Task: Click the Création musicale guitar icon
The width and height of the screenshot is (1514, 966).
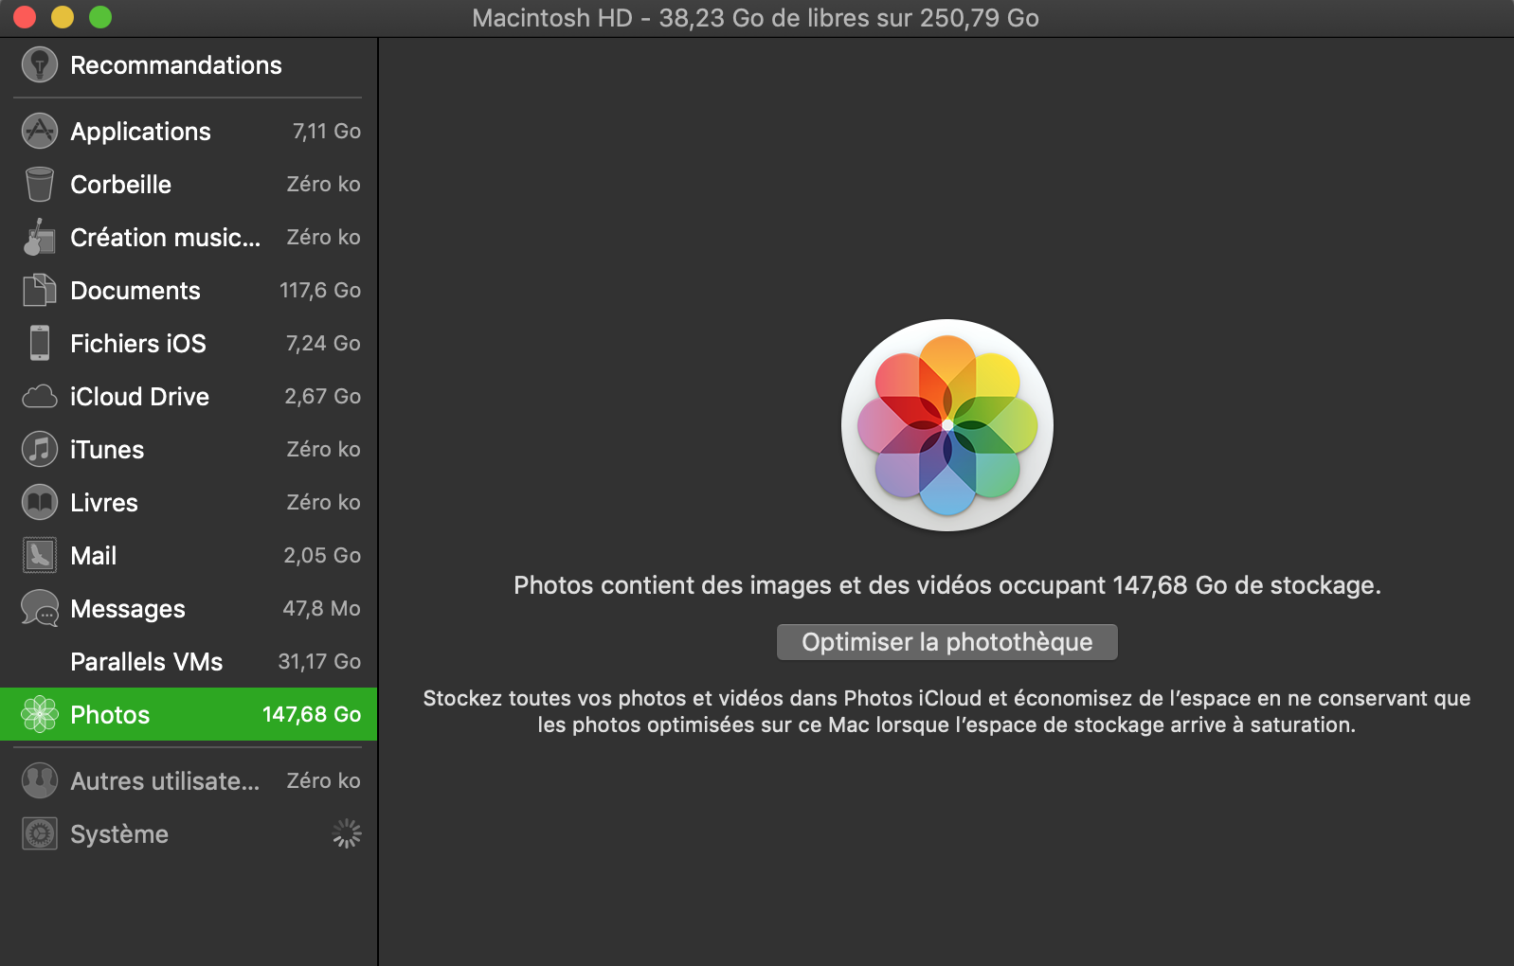Action: click(40, 237)
